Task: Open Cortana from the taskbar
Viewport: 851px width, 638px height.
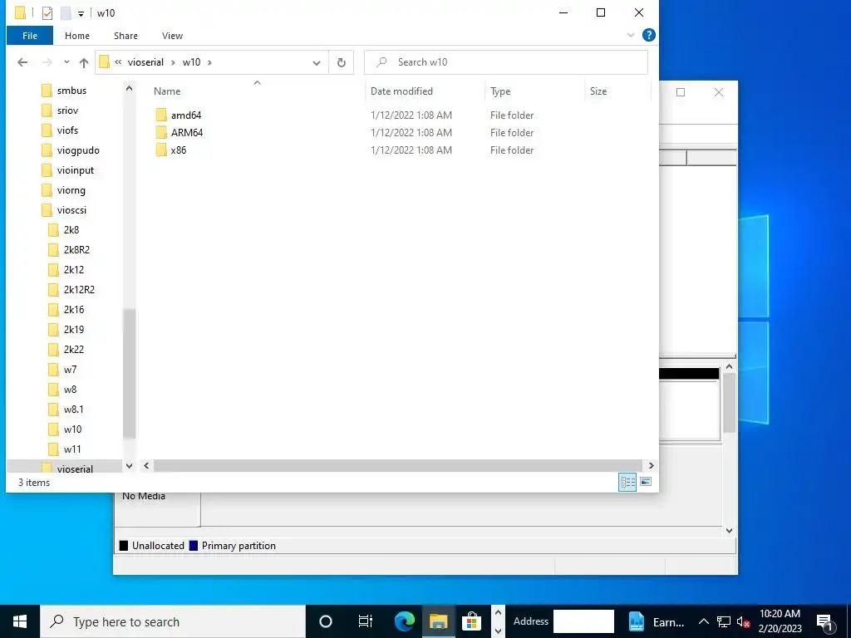Action: tap(325, 621)
